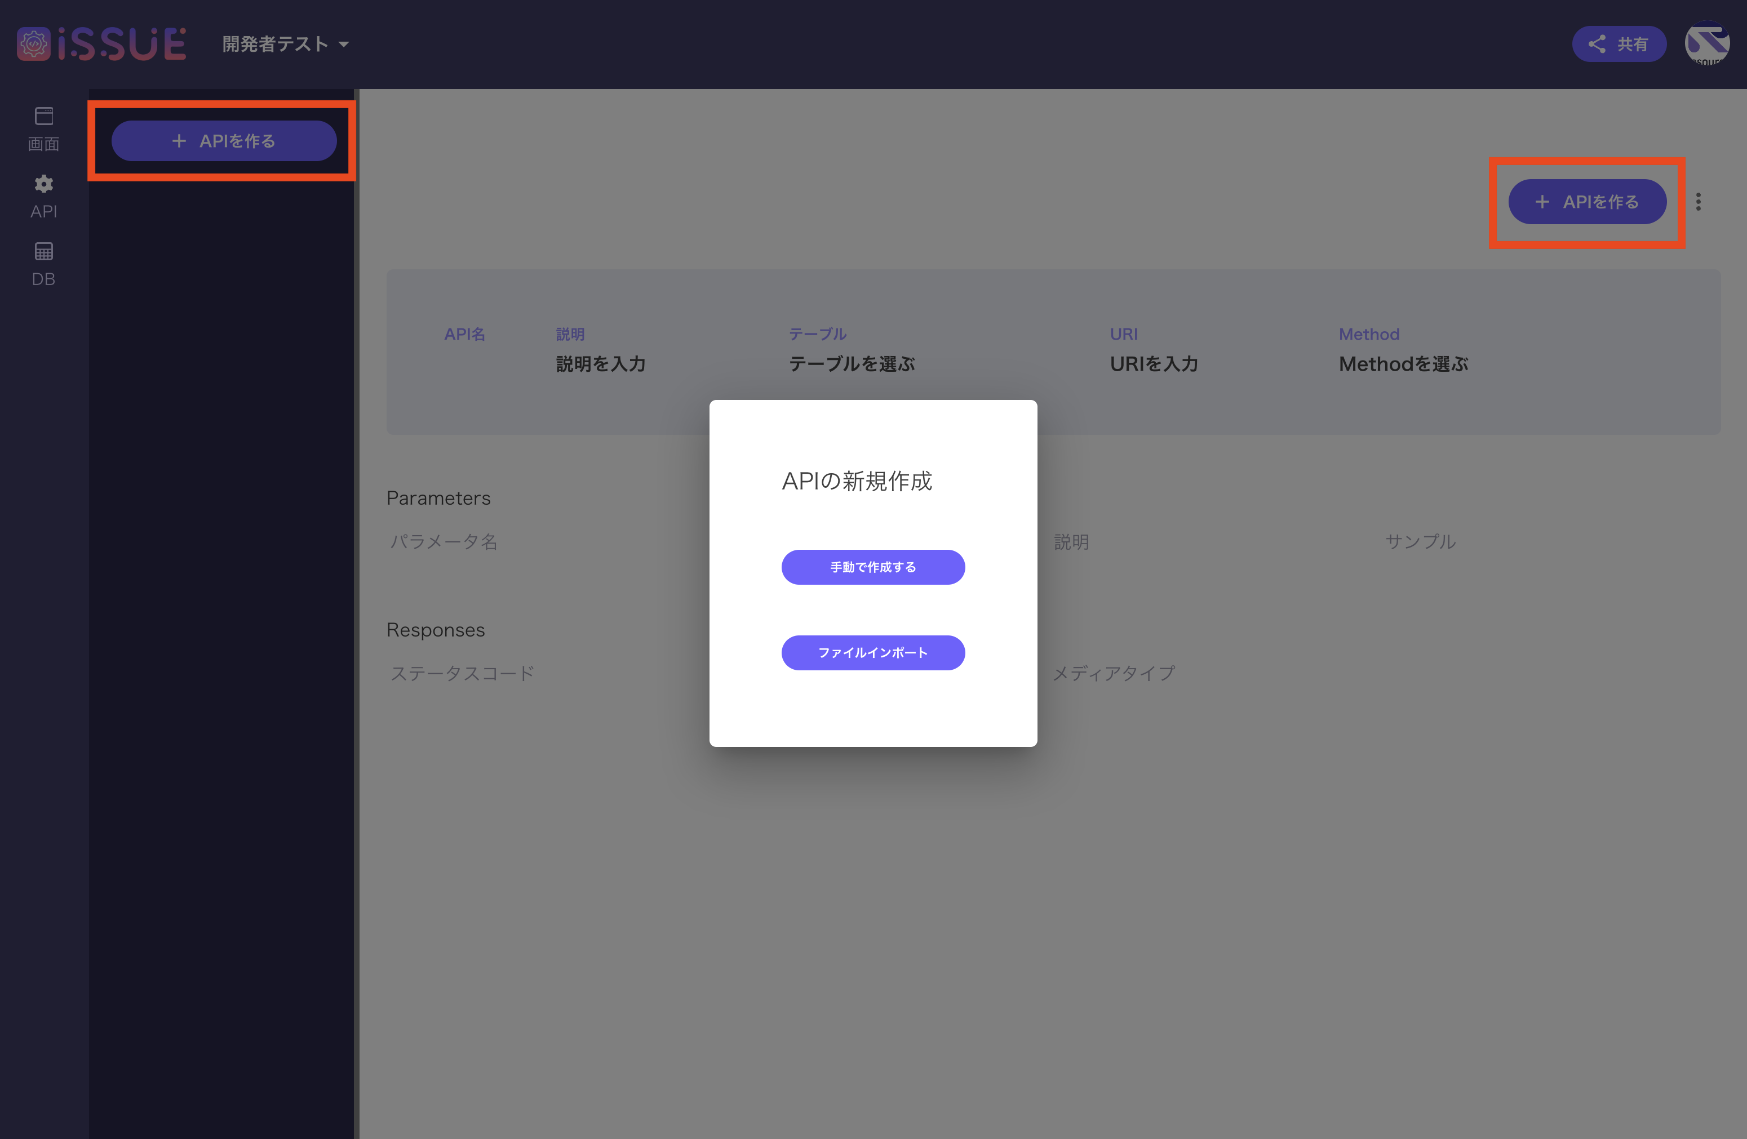Image resolution: width=1747 pixels, height=1139 pixels.
Task: Choose ファイルインポート in the dialog
Action: [873, 652]
